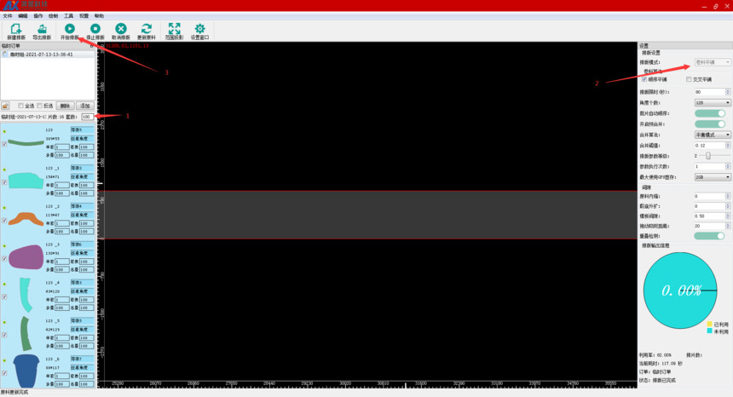Click the 排版参数等级 slider handle
Screen dimensions: 733x397
click(708, 156)
